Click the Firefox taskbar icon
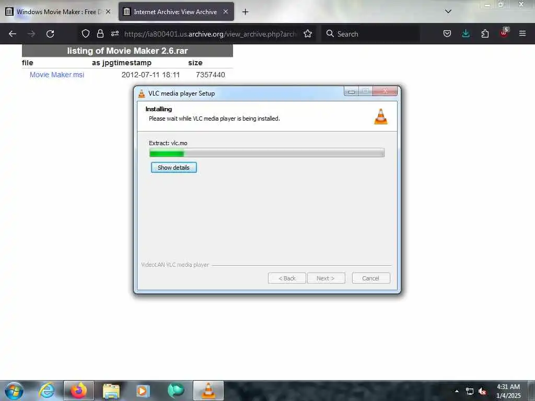The height and width of the screenshot is (401, 535). 78,391
